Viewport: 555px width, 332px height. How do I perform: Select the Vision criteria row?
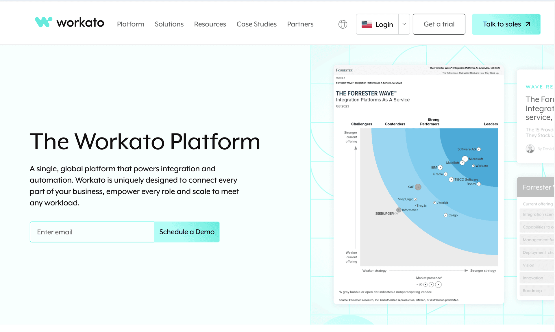coord(537,265)
